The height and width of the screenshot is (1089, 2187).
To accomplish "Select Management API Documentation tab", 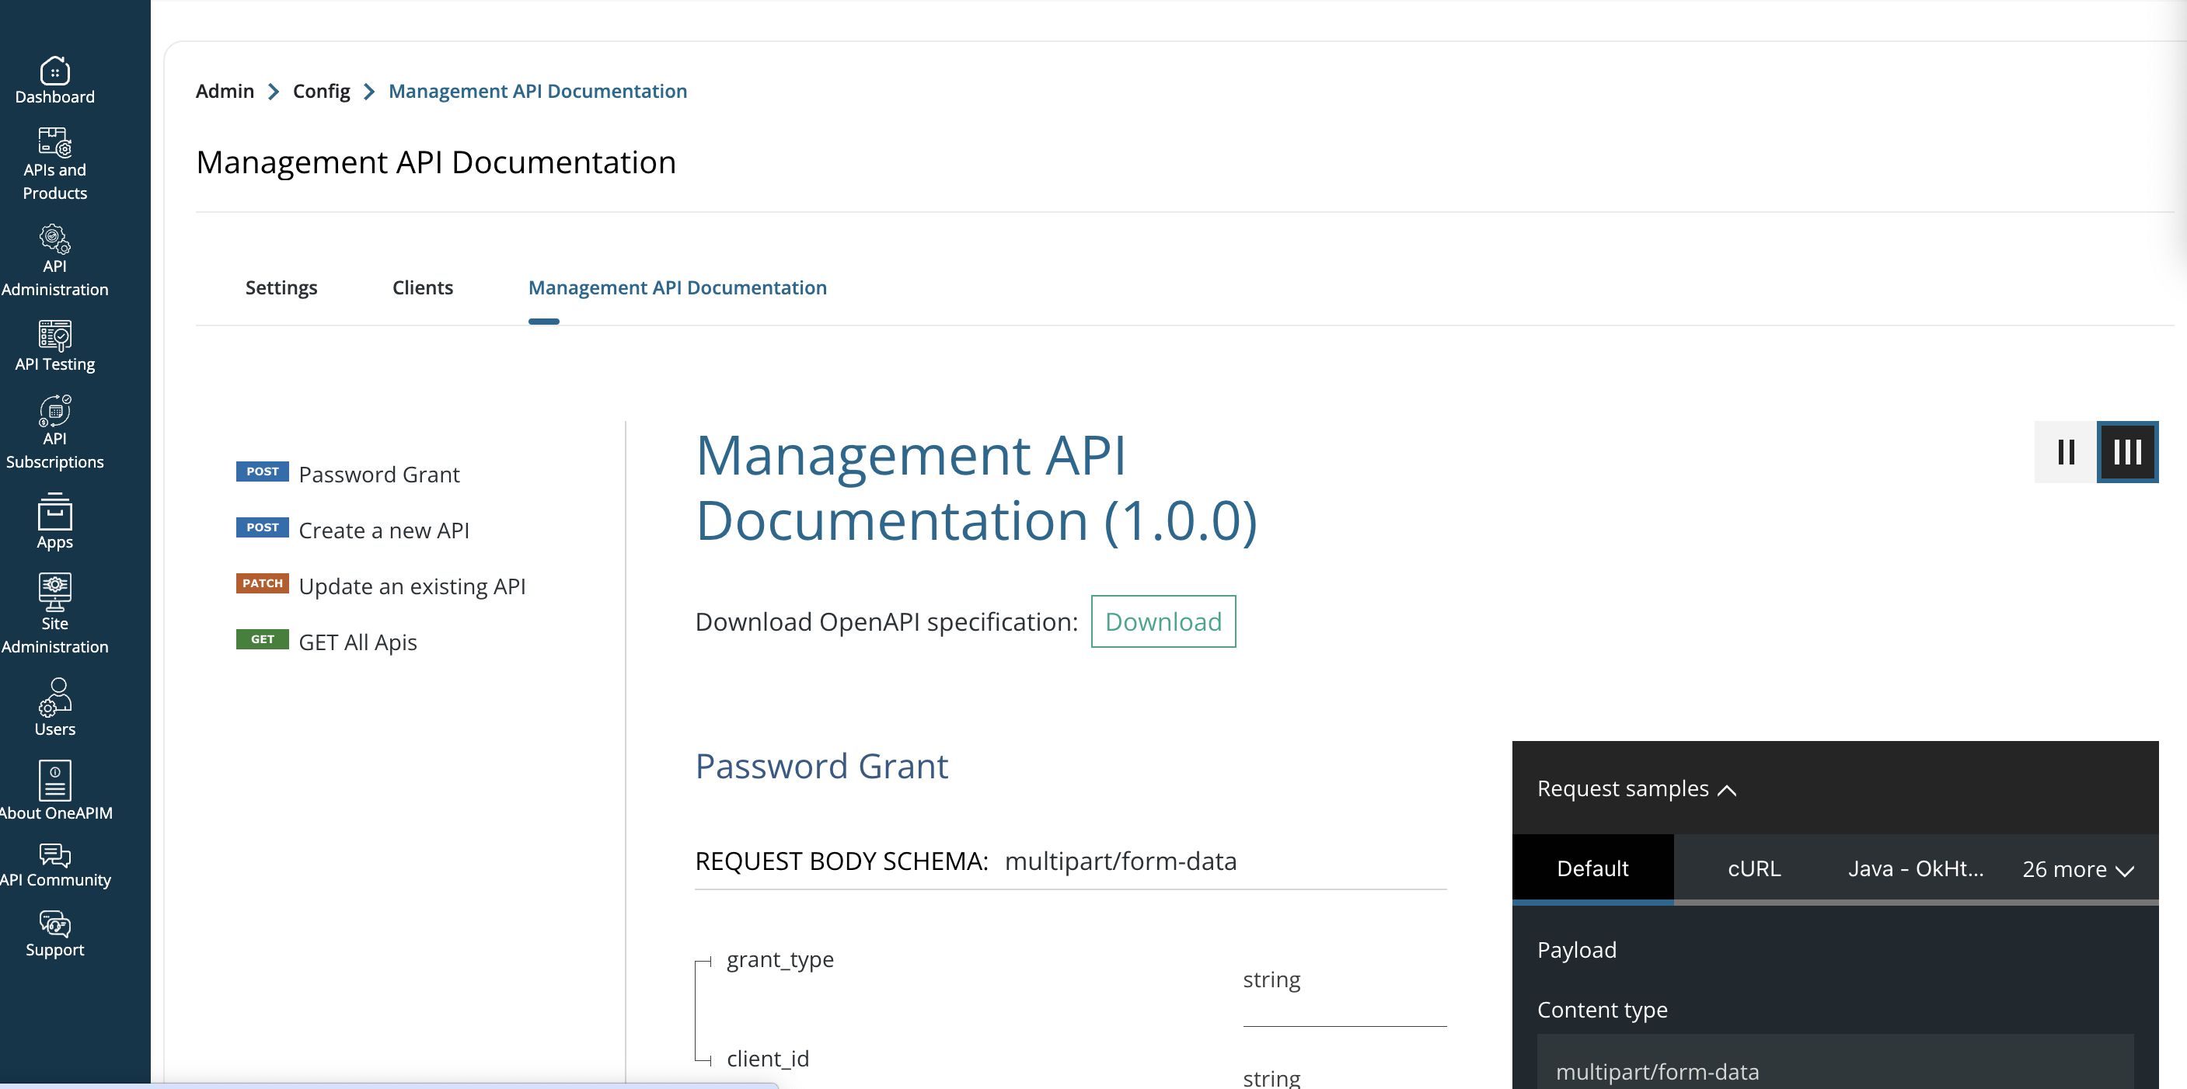I will click(x=678, y=287).
